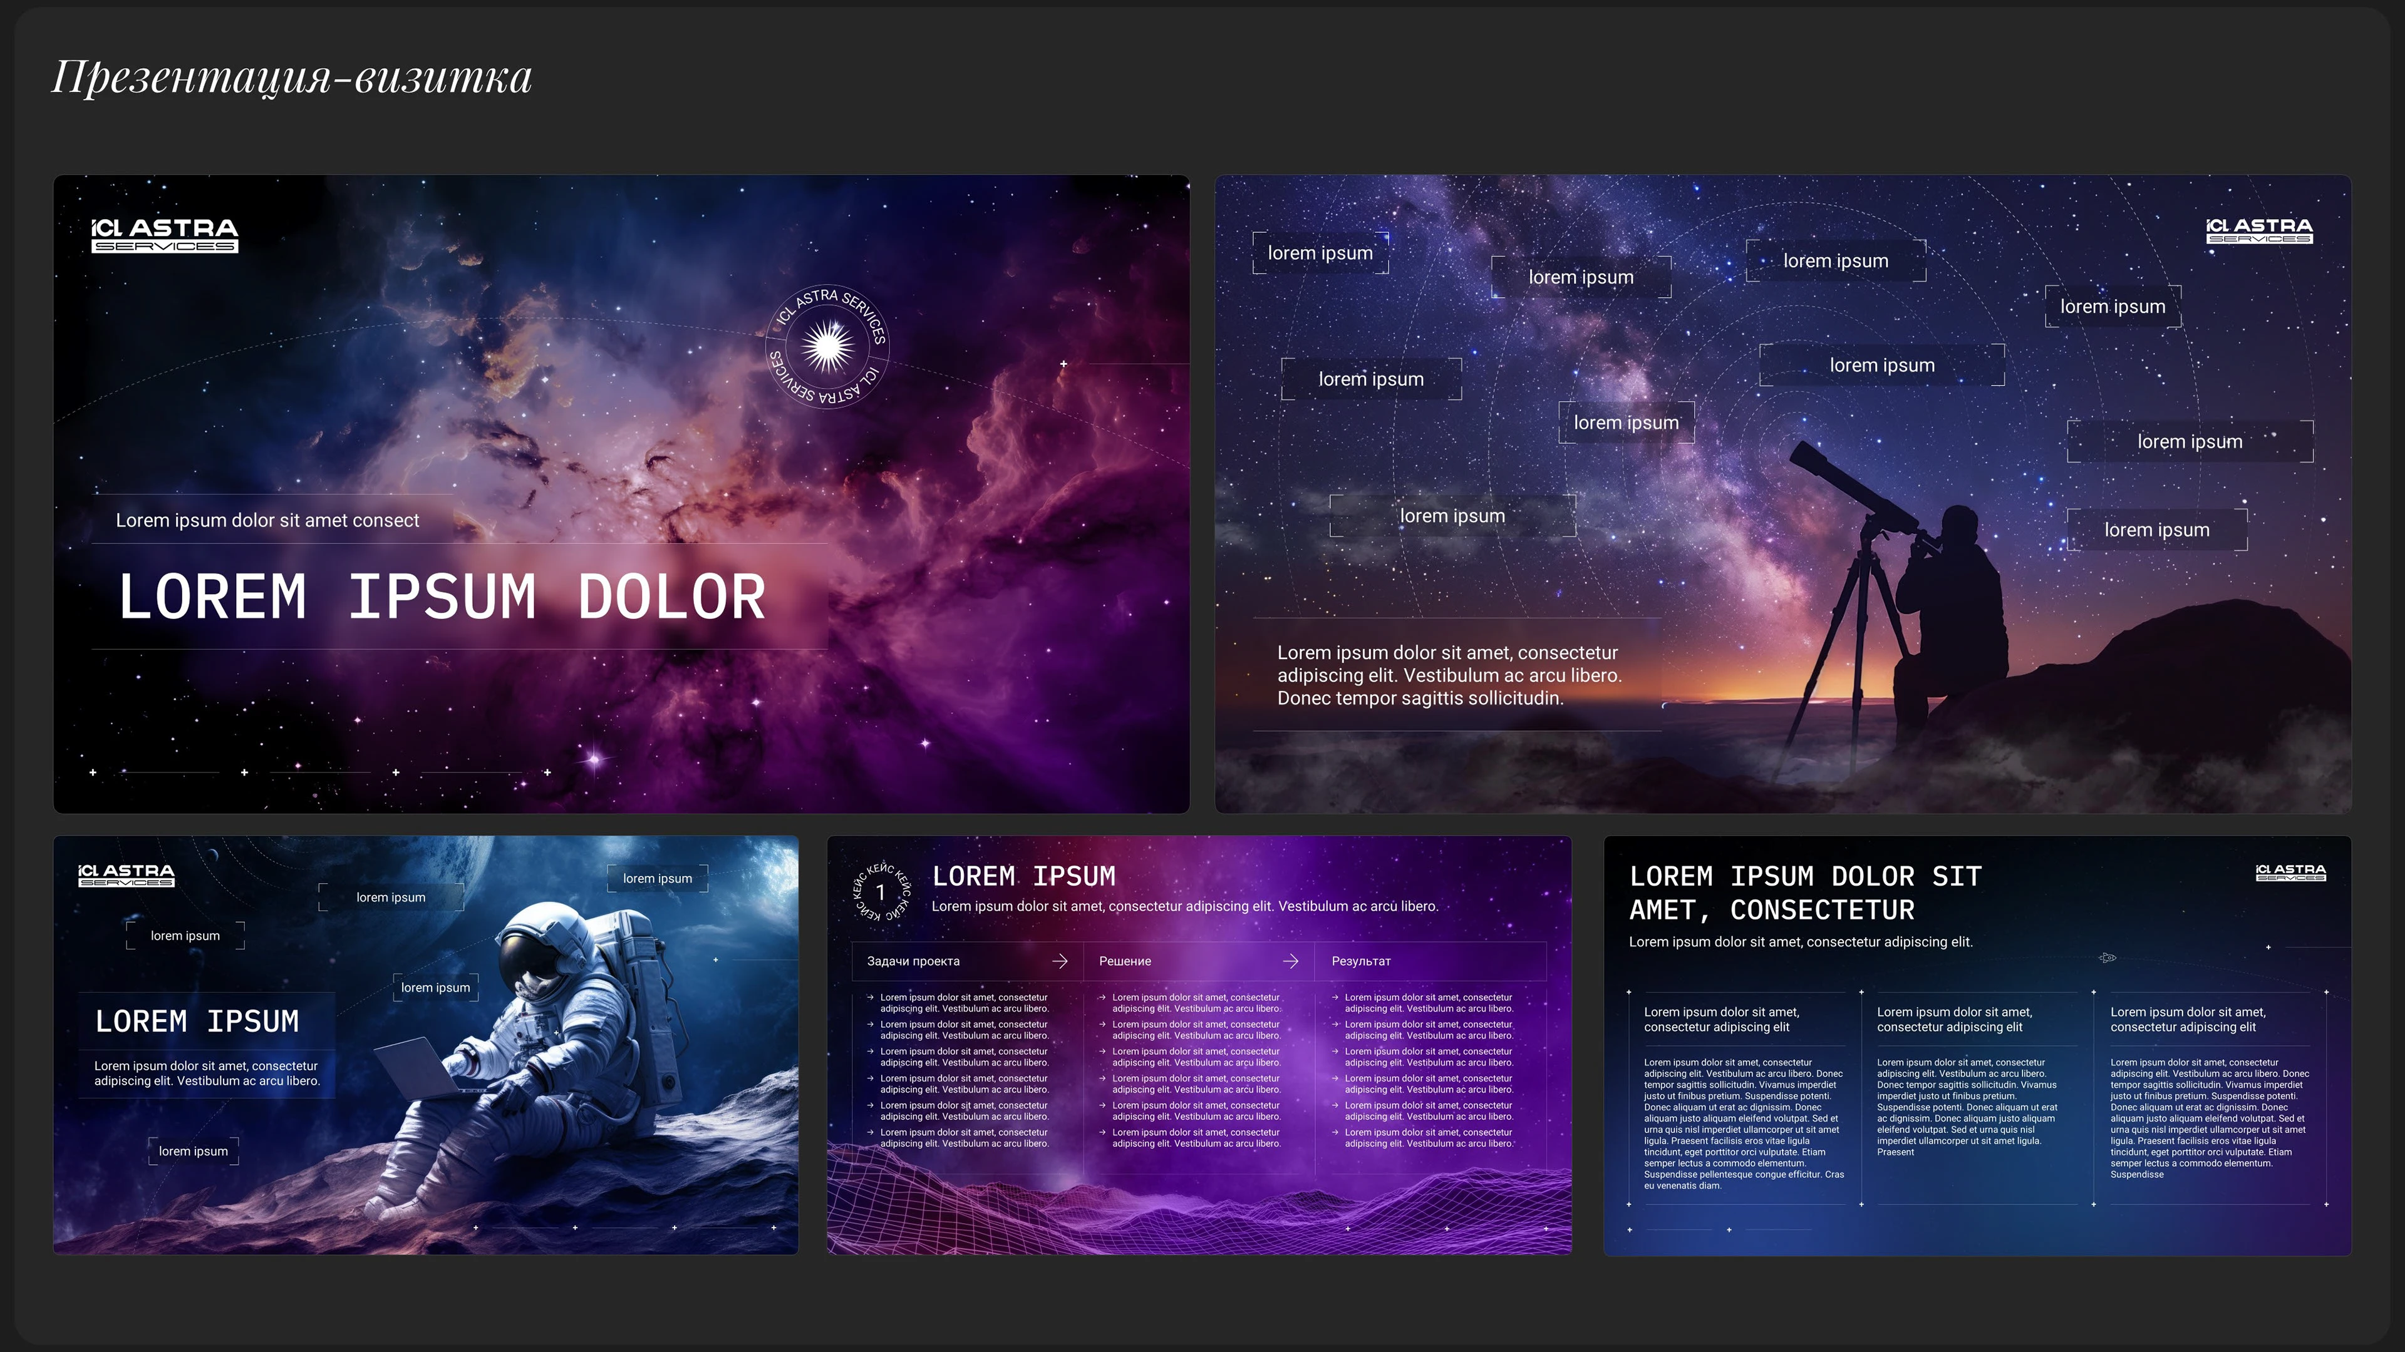This screenshot has width=2405, height=1352.
Task: Select the Презентация-визитка page title
Action: [x=291, y=76]
